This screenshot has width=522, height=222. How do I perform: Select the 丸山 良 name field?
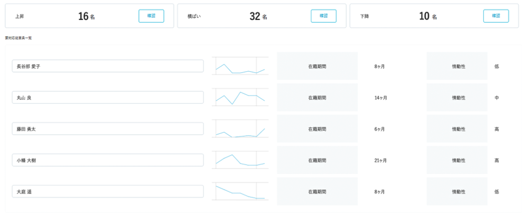(108, 98)
